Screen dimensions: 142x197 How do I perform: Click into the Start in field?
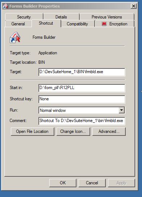pyautogui.click(x=82, y=88)
